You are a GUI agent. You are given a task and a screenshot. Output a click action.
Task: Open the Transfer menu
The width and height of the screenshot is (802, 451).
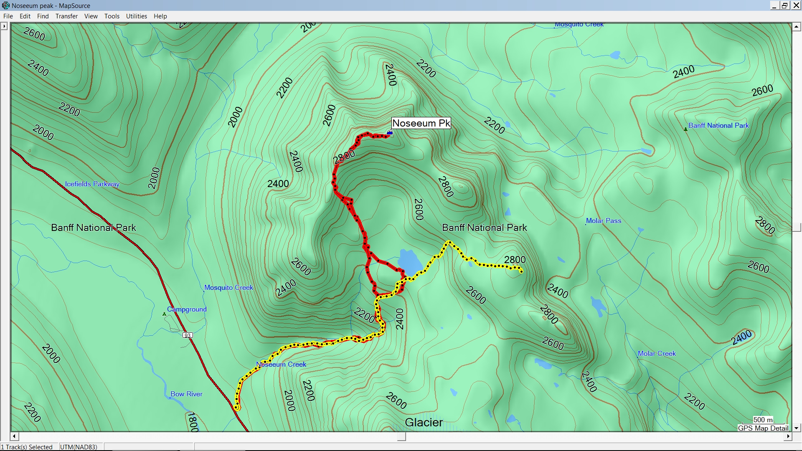[66, 16]
